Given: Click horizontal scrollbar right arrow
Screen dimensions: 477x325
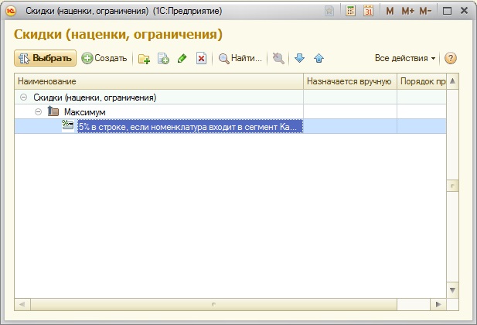Looking at the screenshot, I should pos(439,306).
